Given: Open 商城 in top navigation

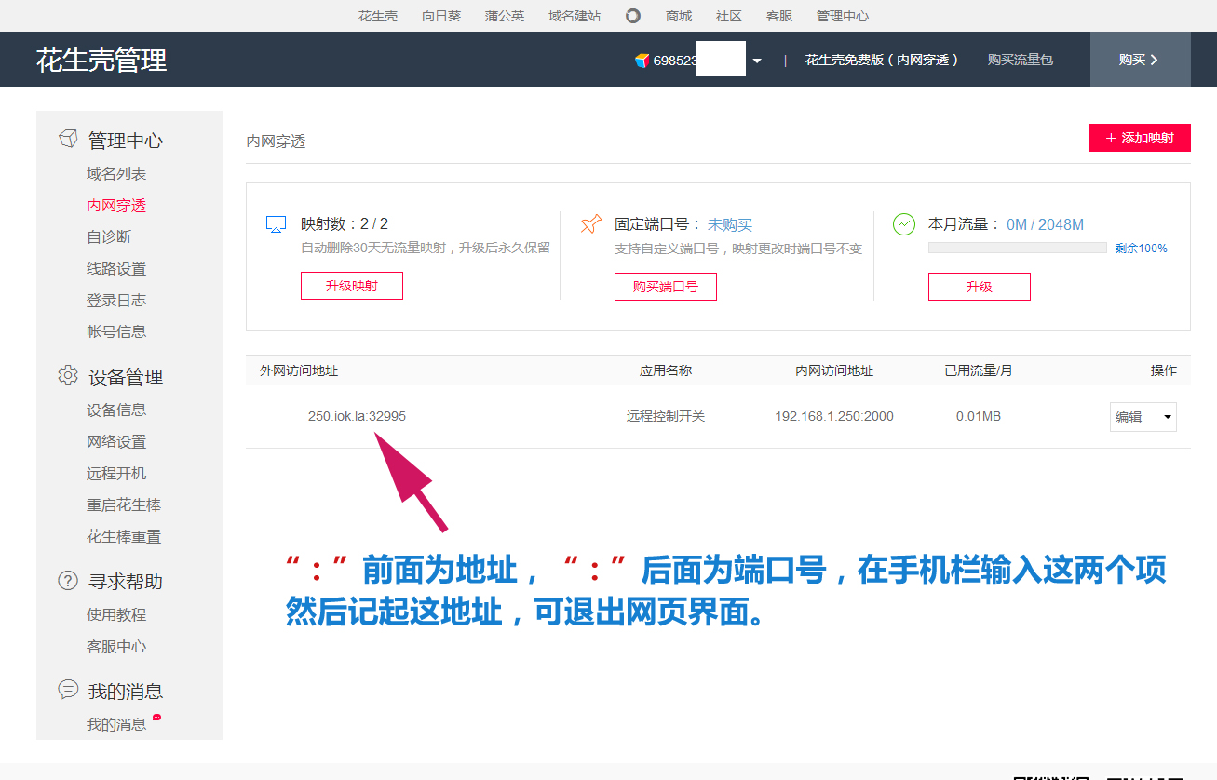Looking at the screenshot, I should (x=679, y=16).
